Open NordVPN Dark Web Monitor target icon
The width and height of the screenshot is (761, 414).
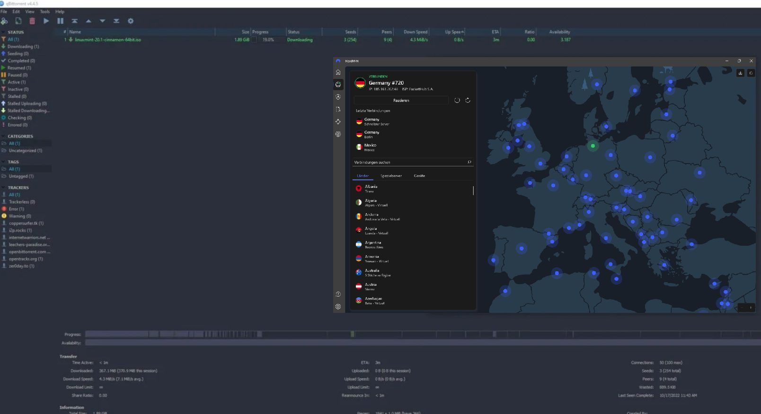338,134
